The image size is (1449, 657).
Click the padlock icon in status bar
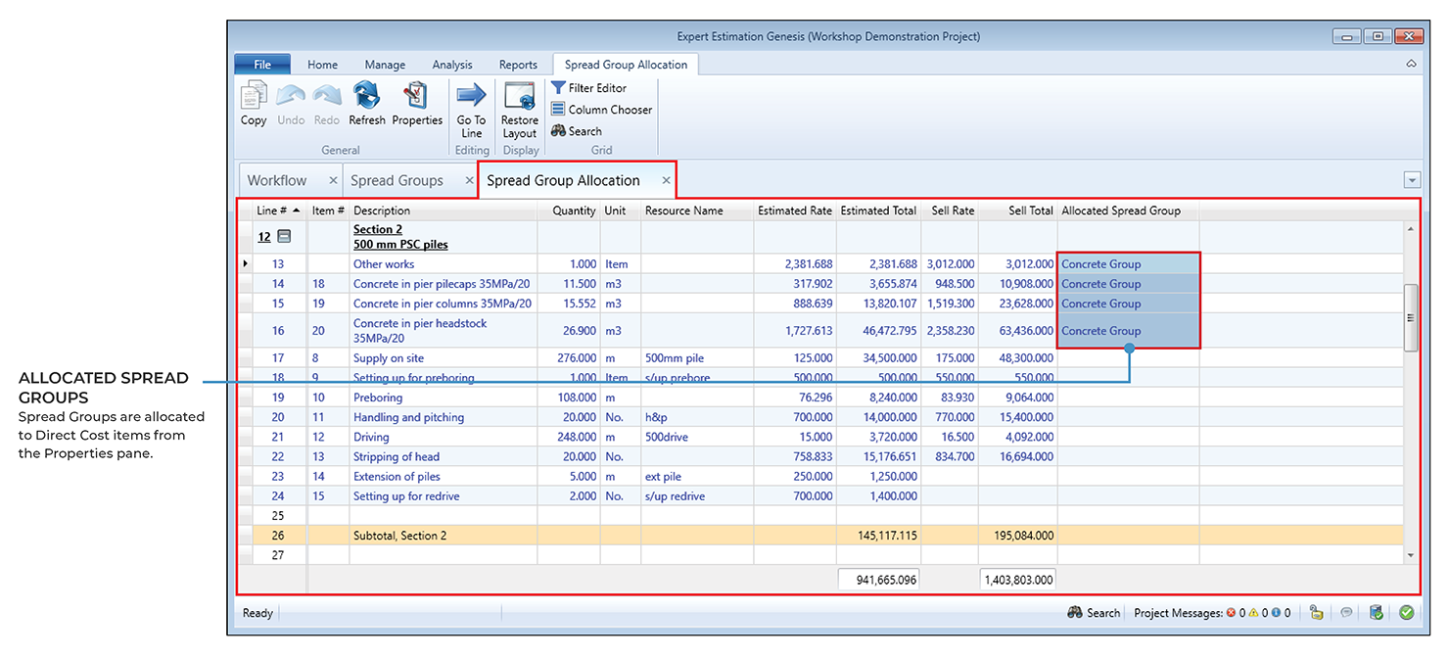(x=1316, y=613)
